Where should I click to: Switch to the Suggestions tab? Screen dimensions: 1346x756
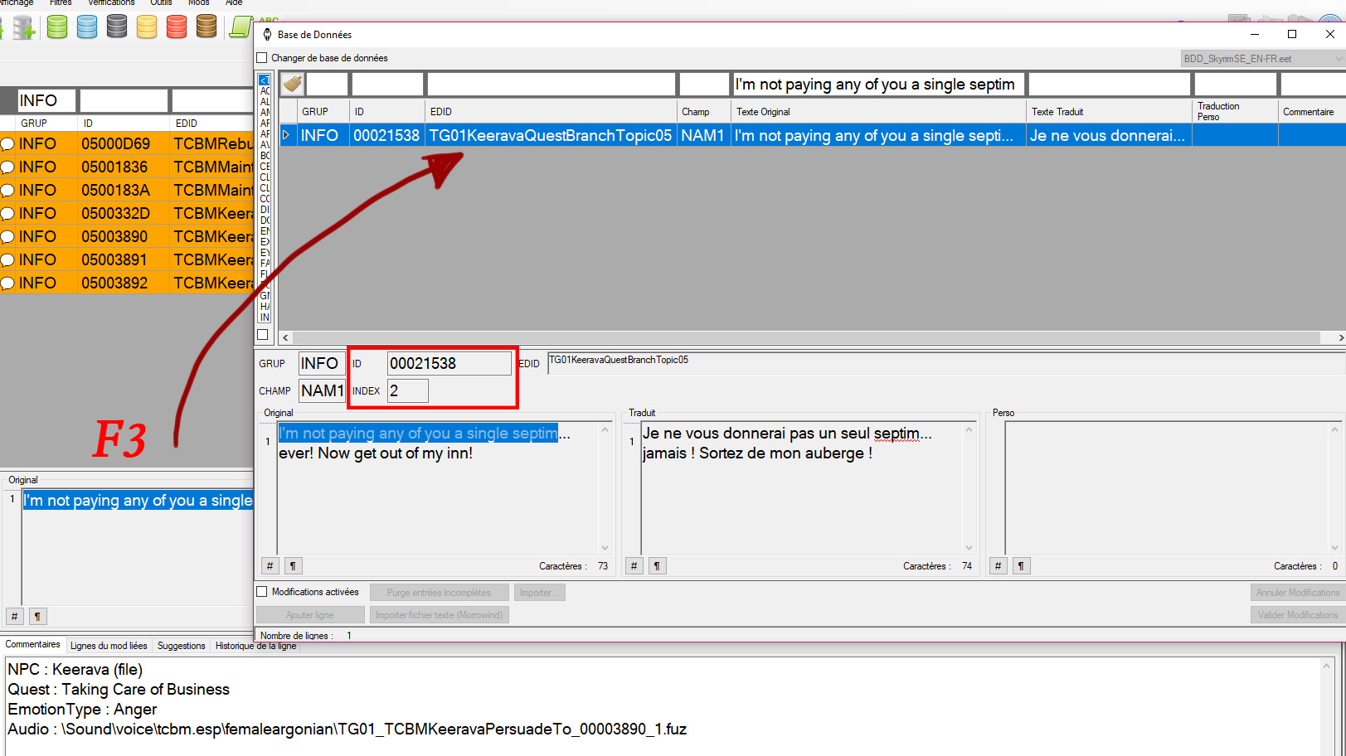pyautogui.click(x=181, y=646)
